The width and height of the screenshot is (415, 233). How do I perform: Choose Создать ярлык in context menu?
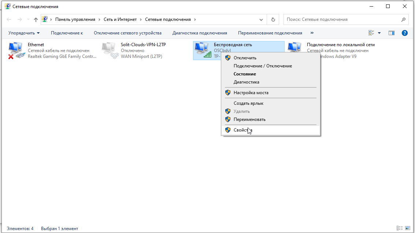pyautogui.click(x=270, y=103)
